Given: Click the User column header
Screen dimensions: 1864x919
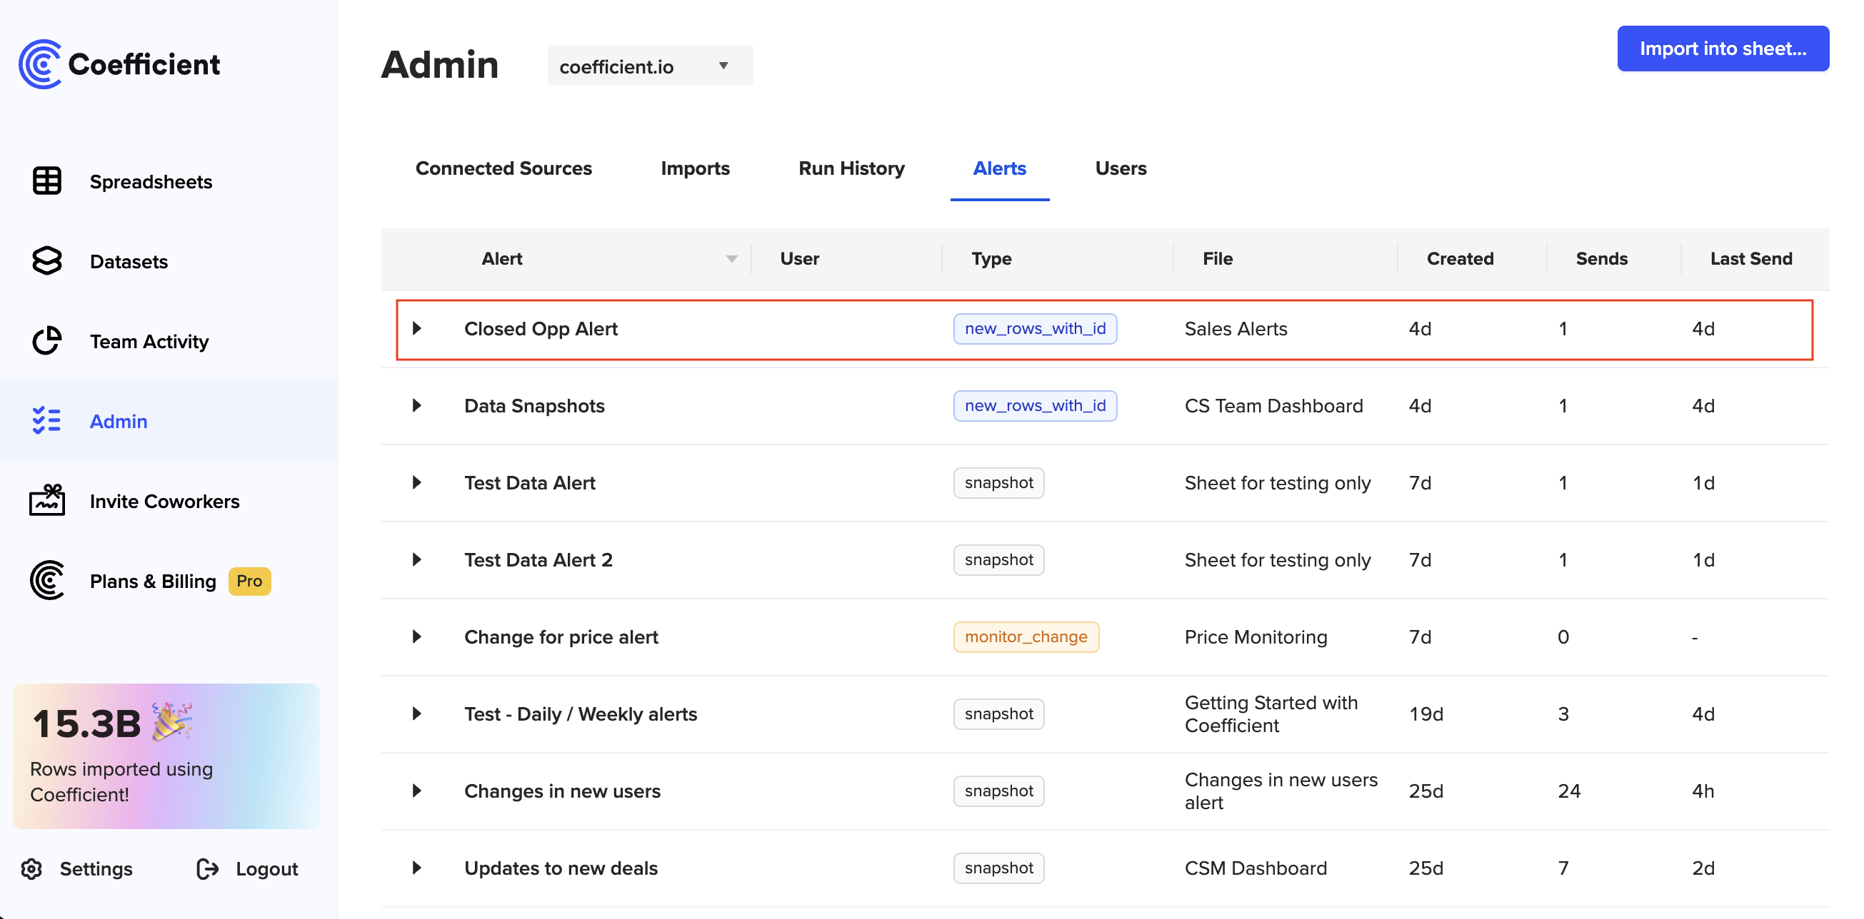Looking at the screenshot, I should (x=800, y=259).
